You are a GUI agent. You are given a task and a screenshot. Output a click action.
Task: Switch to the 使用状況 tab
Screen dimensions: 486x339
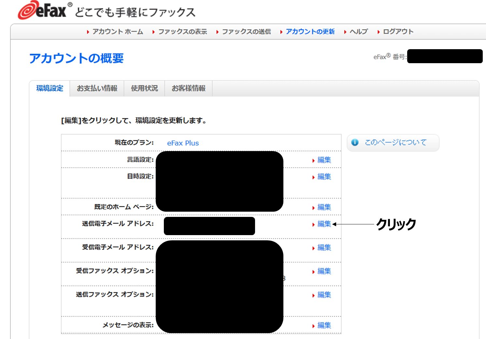coord(144,88)
